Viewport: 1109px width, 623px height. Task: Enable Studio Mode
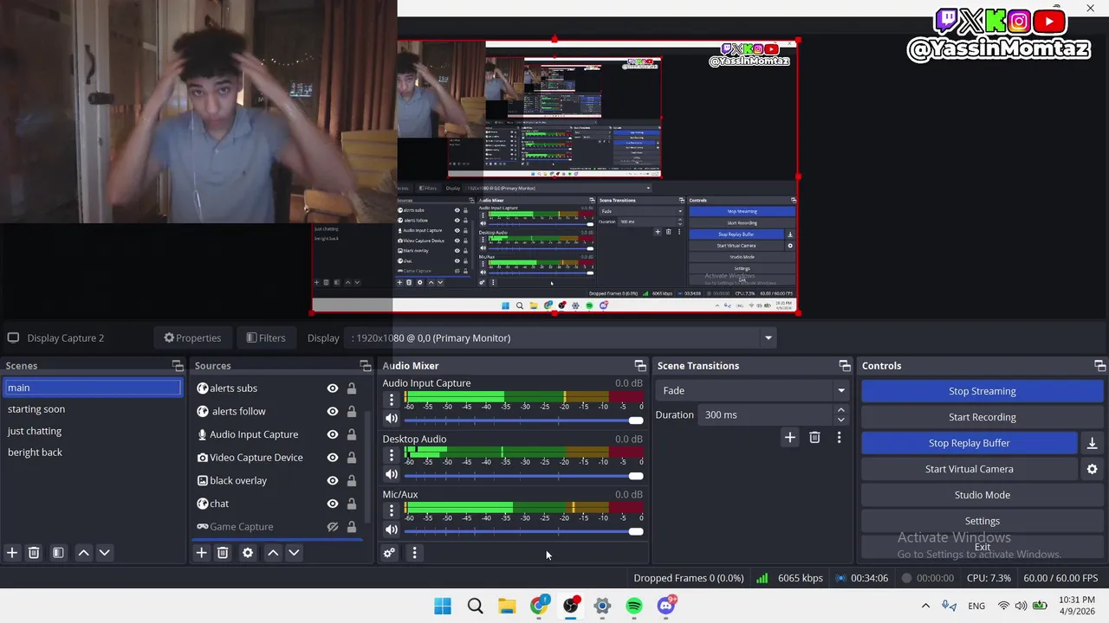982,495
